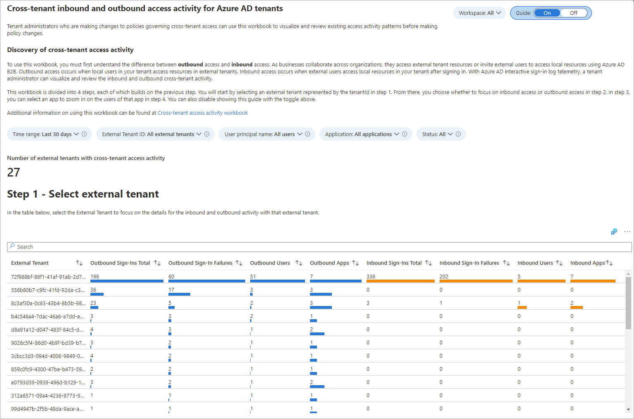Sort by Outbound Sign-In Failures arrows
Screen dimensions: 634x419
[239, 263]
